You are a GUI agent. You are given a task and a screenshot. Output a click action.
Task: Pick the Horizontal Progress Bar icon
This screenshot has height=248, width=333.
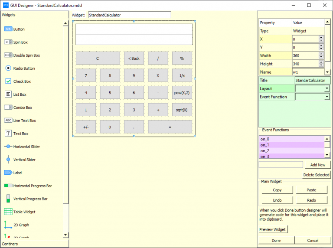click(x=8, y=186)
